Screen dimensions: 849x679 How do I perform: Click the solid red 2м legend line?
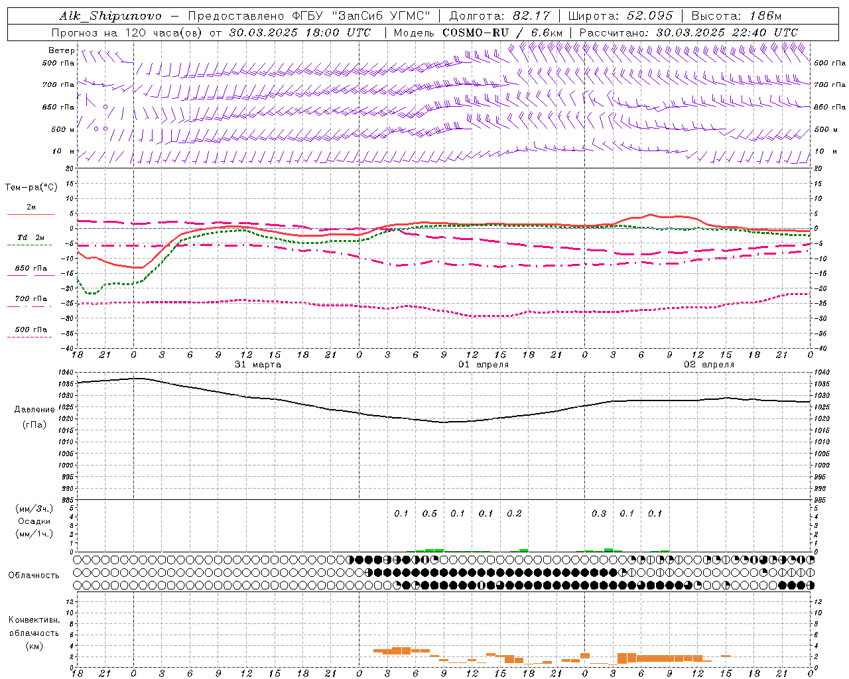(x=31, y=214)
